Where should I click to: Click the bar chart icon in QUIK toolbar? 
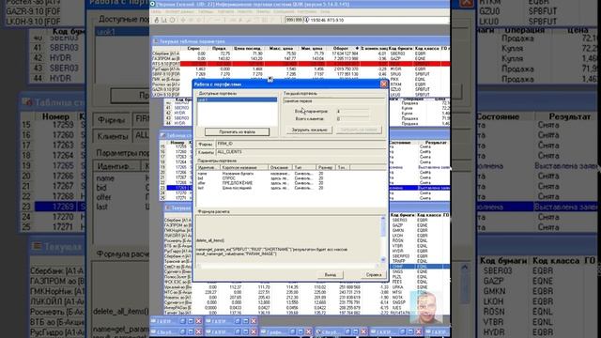pos(164,20)
